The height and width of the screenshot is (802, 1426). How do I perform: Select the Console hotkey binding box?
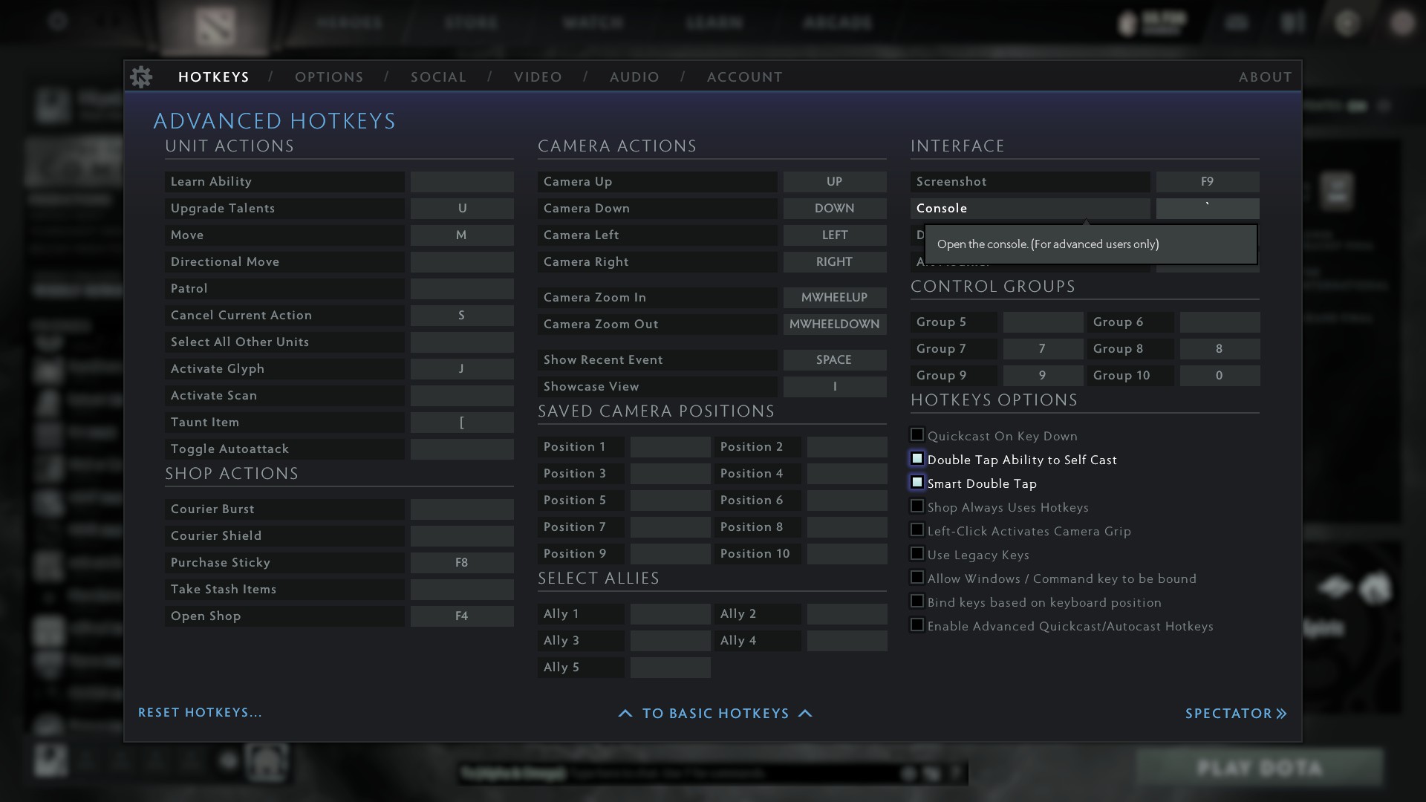[1207, 209]
